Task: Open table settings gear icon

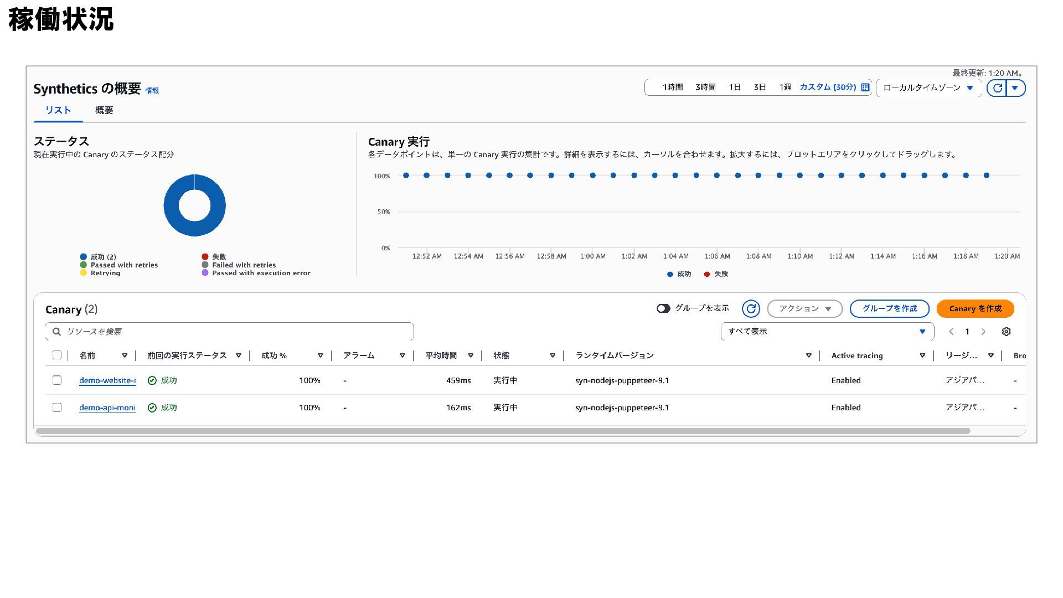Action: pos(1006,332)
